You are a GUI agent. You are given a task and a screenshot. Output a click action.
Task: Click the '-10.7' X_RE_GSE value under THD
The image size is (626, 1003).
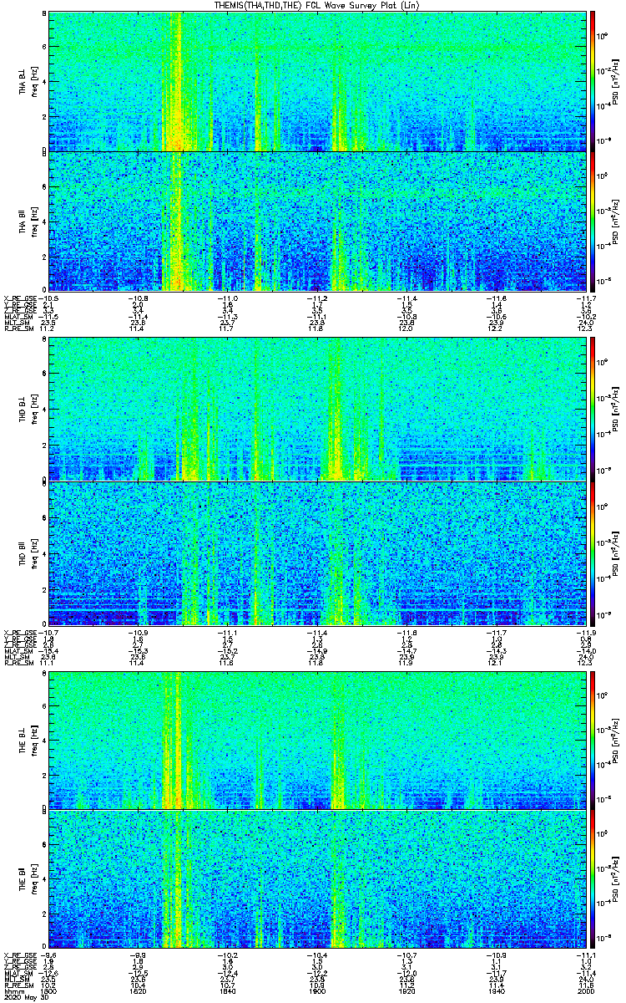pyautogui.click(x=48, y=633)
